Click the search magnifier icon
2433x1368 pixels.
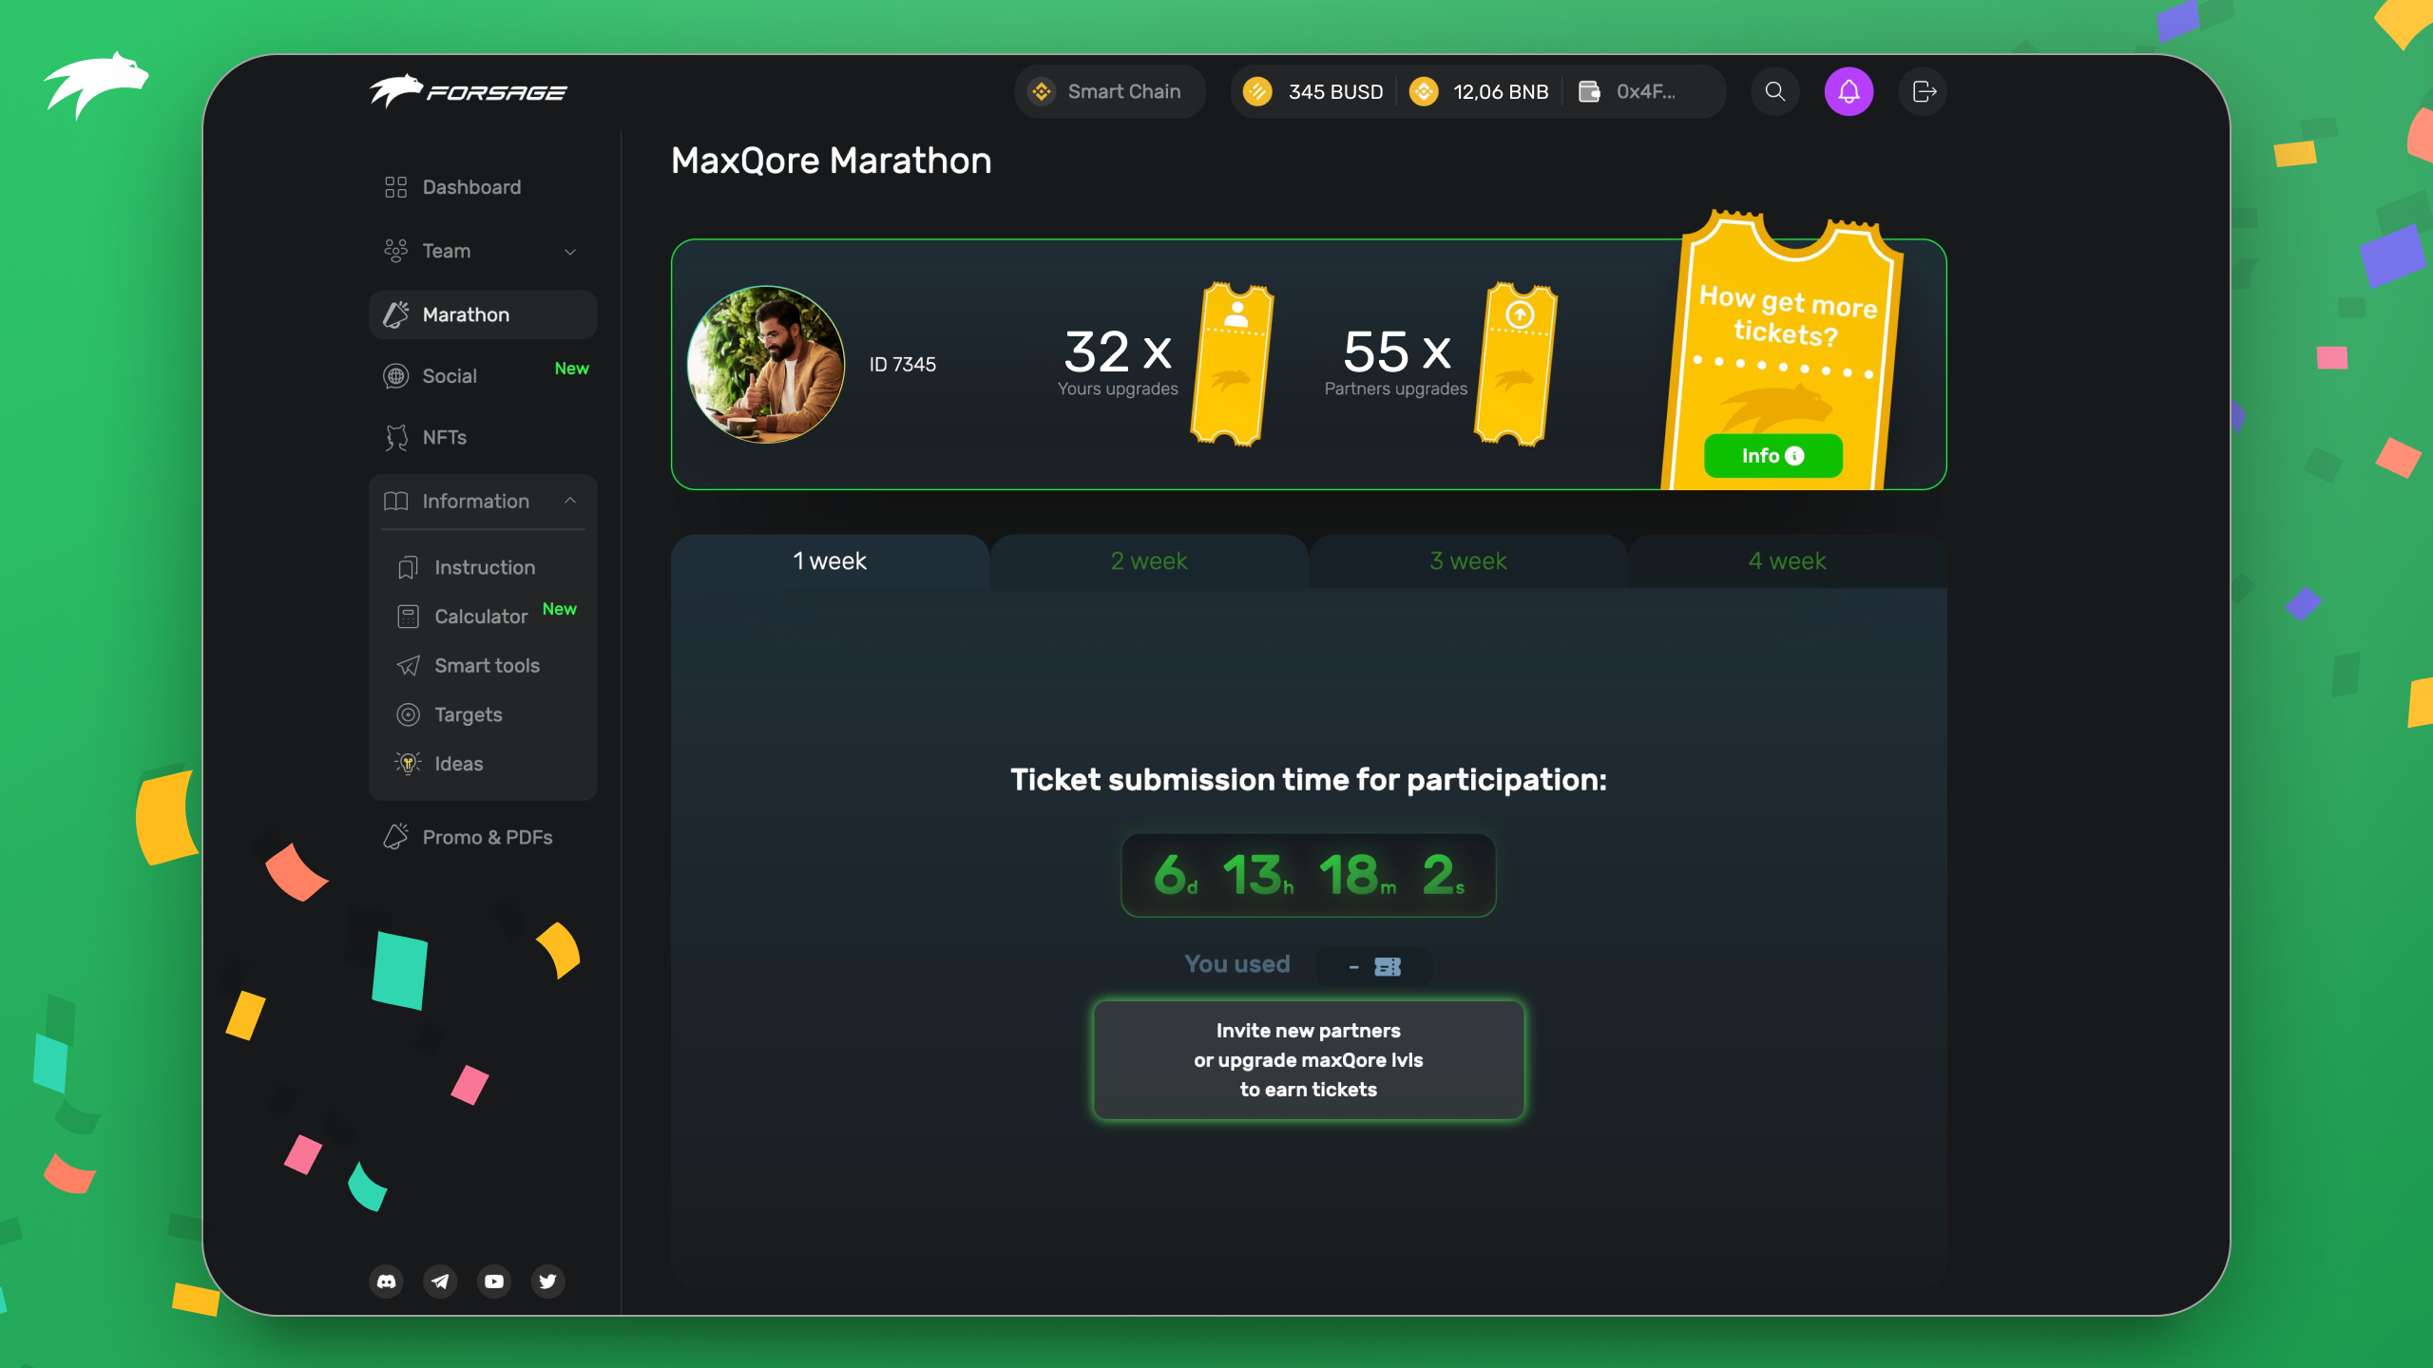point(1774,91)
